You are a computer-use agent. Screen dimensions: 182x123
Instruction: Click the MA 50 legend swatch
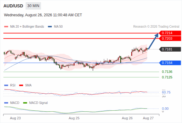[50, 27]
